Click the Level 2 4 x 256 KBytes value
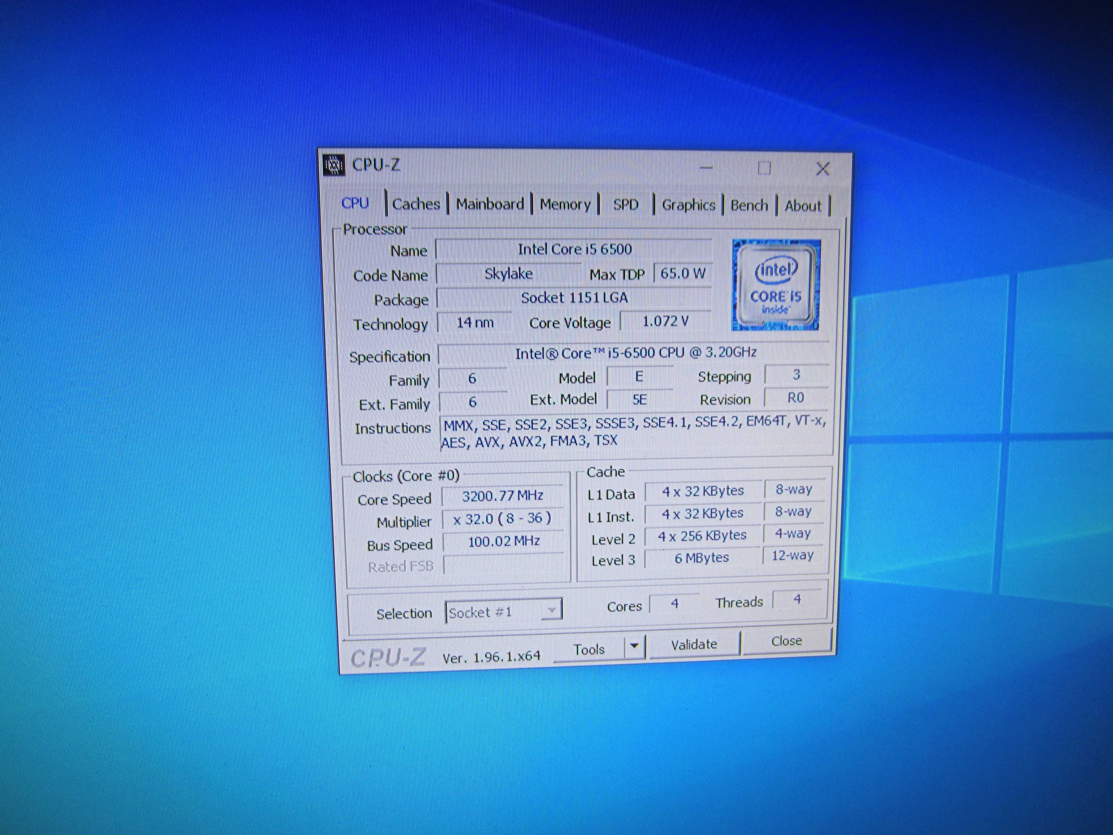This screenshot has height=835, width=1113. pyautogui.click(x=703, y=536)
